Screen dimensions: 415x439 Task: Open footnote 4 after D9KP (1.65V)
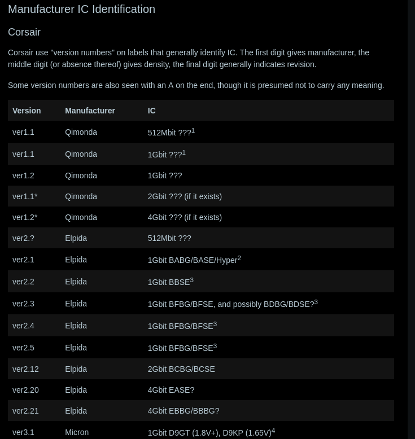[273, 431]
